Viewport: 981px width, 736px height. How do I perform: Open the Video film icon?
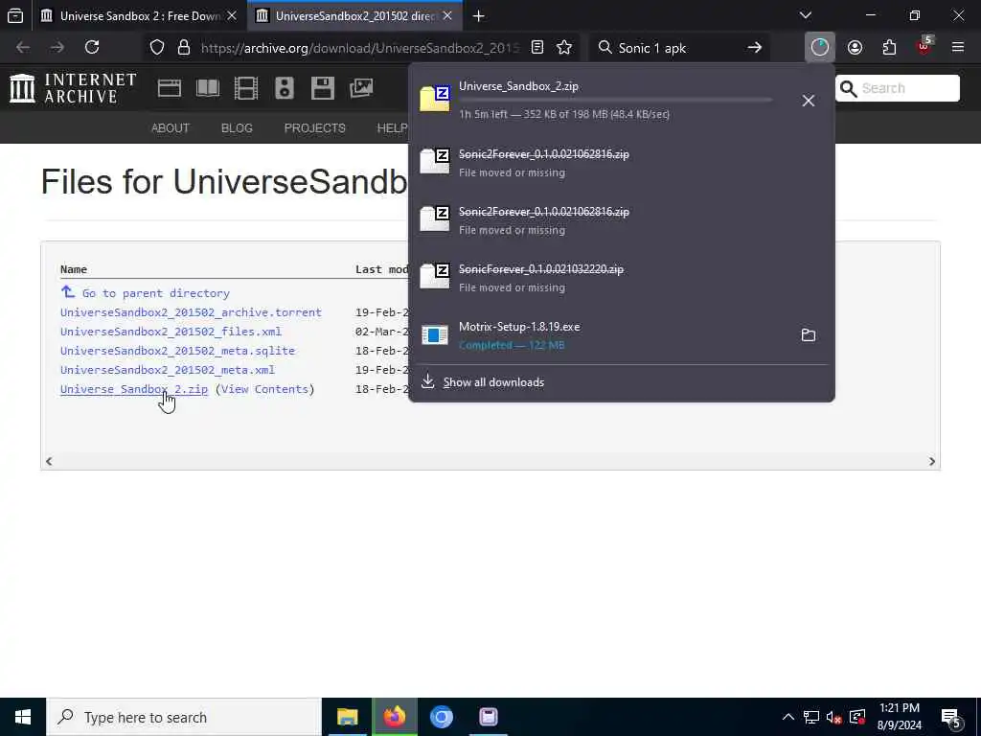coord(246,88)
